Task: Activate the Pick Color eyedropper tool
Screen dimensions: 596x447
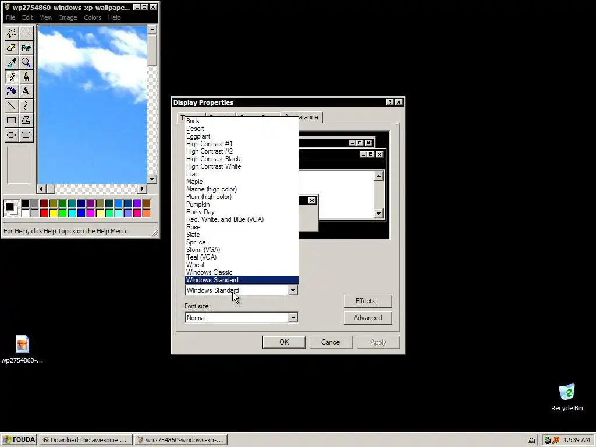Action: coord(12,62)
